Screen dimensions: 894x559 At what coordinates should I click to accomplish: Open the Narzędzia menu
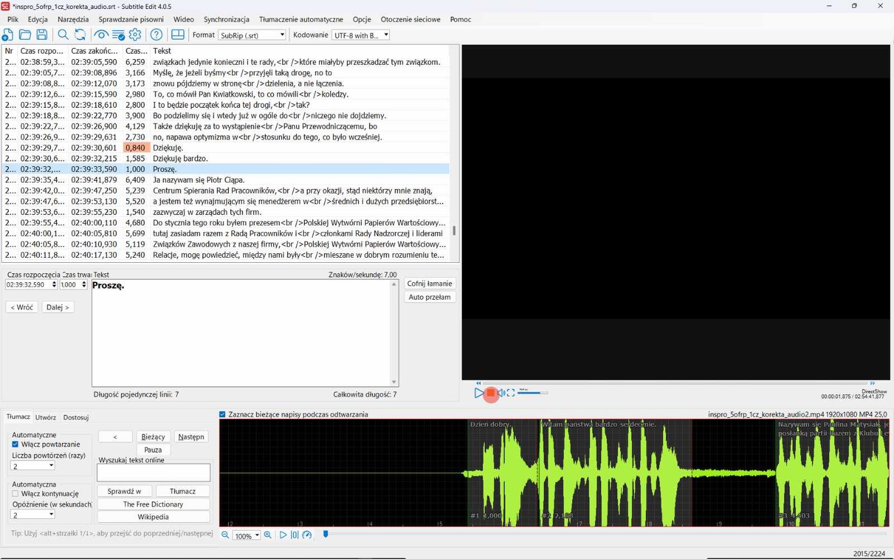tap(73, 19)
